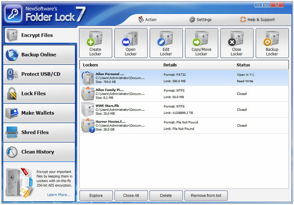Click the Protect USB/CD drive icon

tap(12, 74)
